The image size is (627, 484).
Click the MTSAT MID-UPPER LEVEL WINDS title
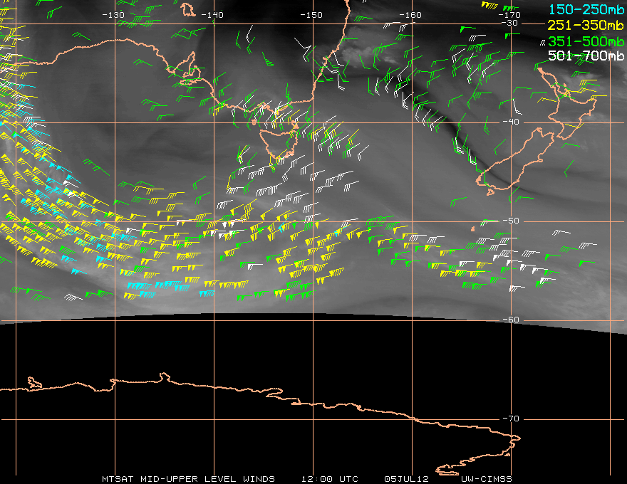pos(187,478)
